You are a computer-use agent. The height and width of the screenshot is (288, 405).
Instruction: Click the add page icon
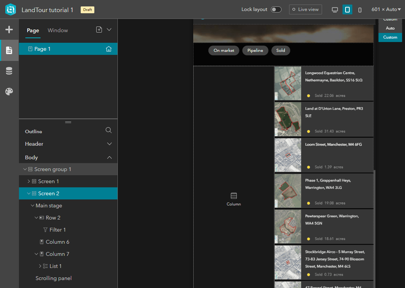99,30
